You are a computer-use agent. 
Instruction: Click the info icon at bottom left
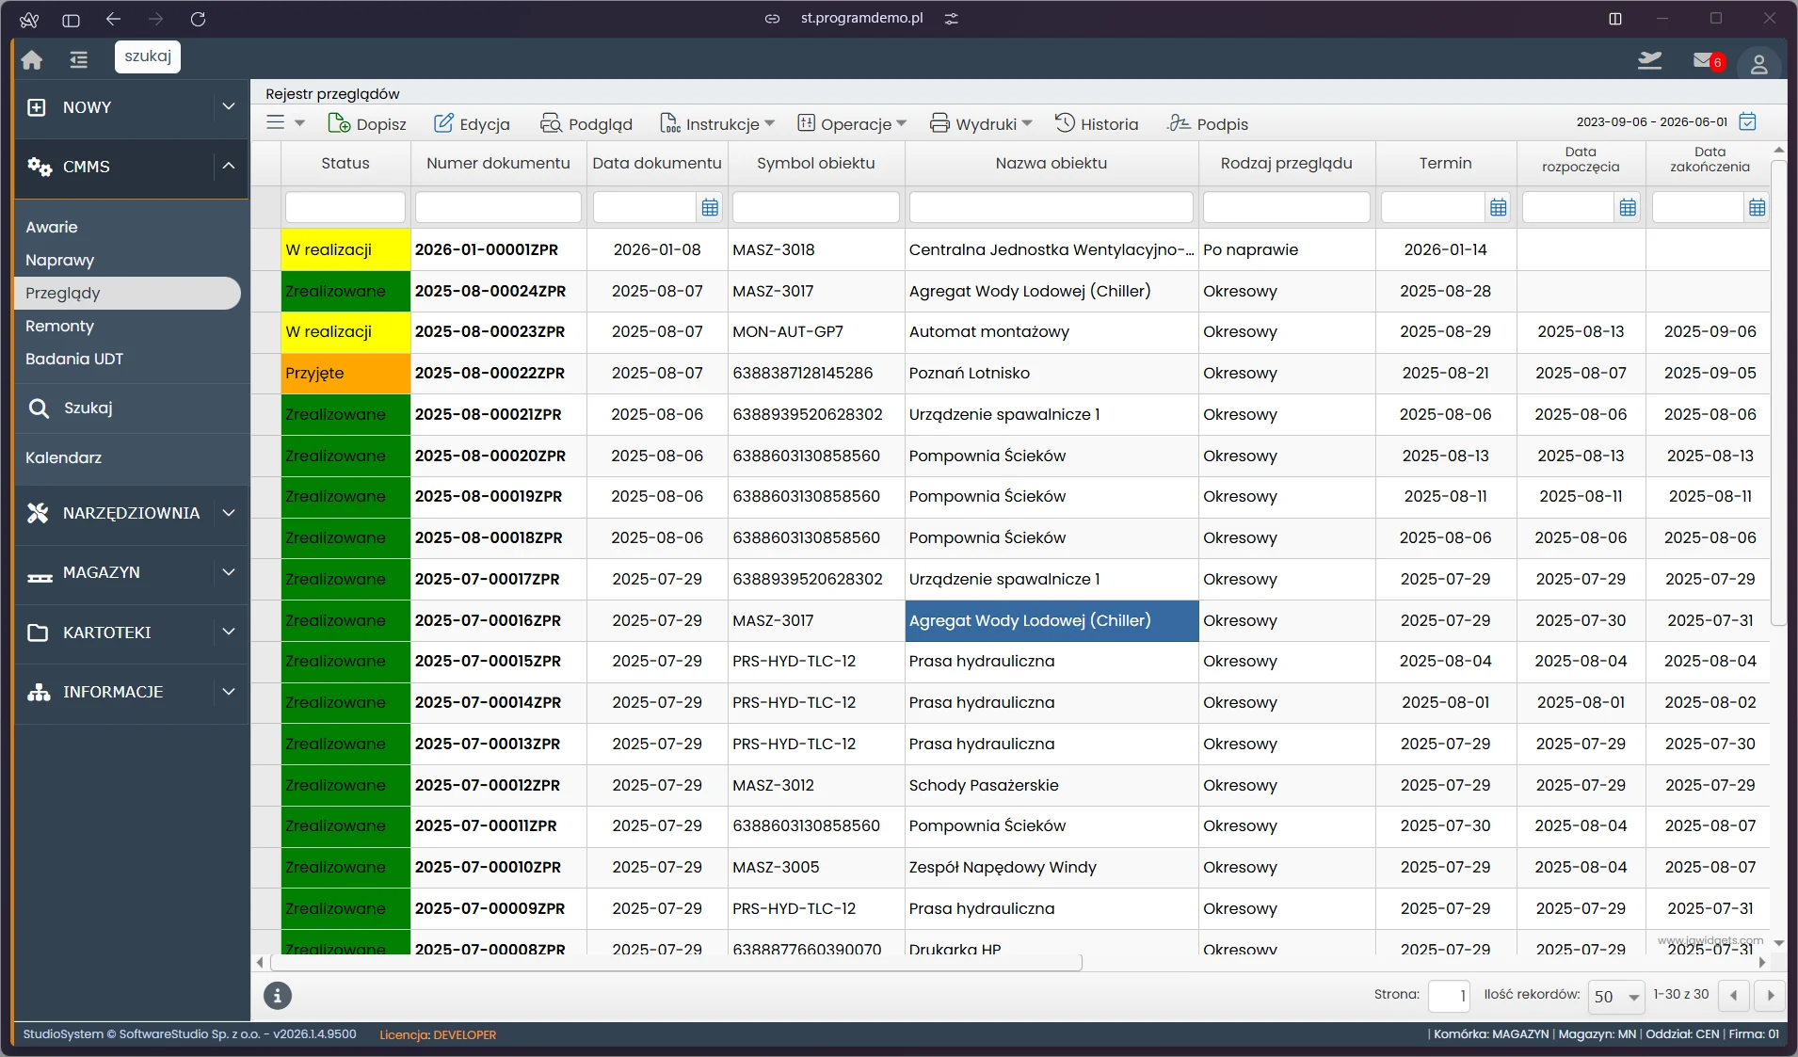coord(277,995)
